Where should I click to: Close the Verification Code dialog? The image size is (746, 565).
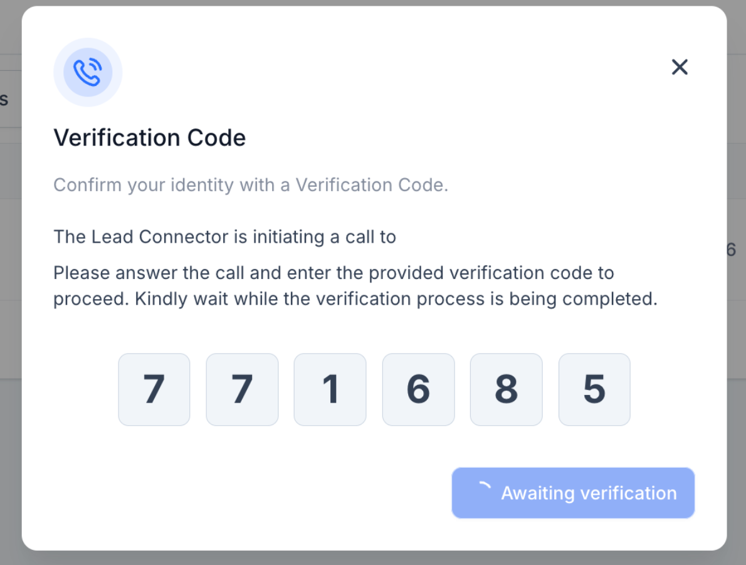[680, 67]
